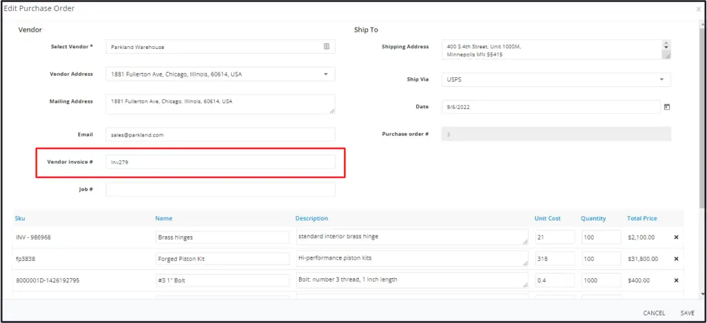Click the Shipping Address scroll down arrow

pyautogui.click(x=666, y=48)
